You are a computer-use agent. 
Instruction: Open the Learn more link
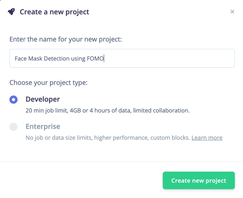[207, 138]
